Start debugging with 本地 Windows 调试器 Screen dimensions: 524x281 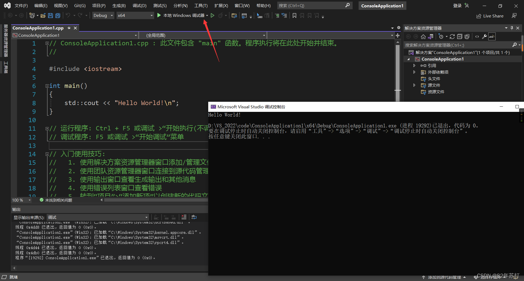tap(181, 16)
